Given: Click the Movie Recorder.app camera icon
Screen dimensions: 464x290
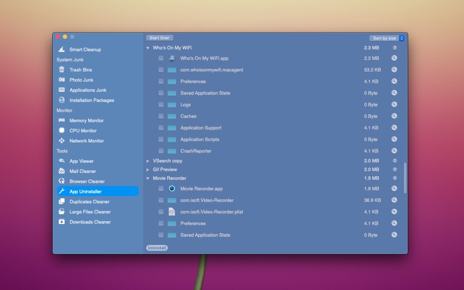Looking at the screenshot, I should point(172,188).
